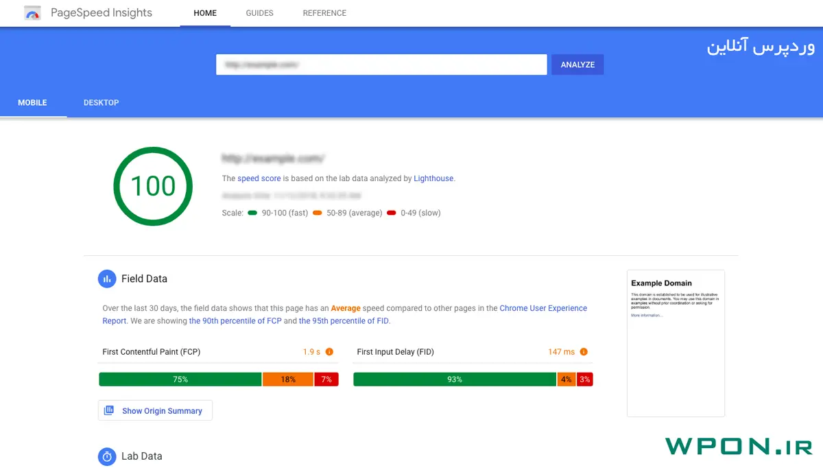Screen dimensions: 823x468
Task: Select the Mobile tab
Action: click(x=32, y=103)
